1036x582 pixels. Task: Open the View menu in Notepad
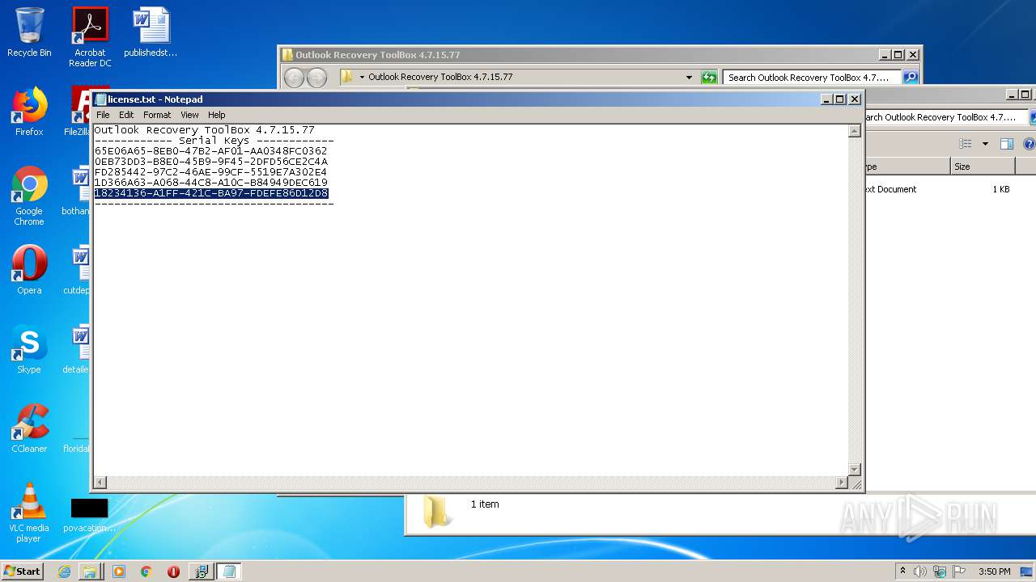tap(189, 115)
